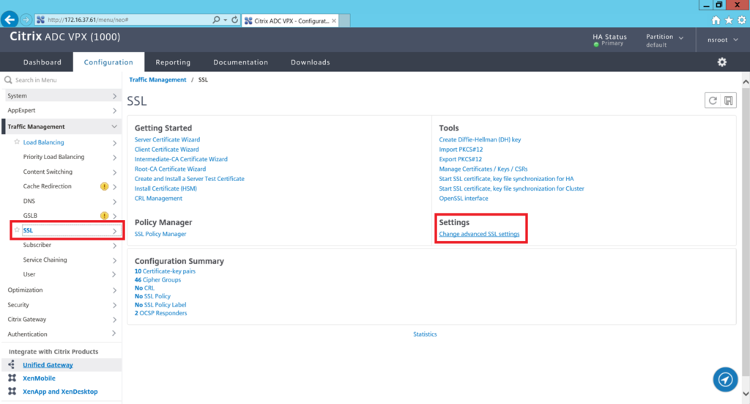Click the search magnifier in menu search
This screenshot has width=750, height=404.
coord(8,80)
